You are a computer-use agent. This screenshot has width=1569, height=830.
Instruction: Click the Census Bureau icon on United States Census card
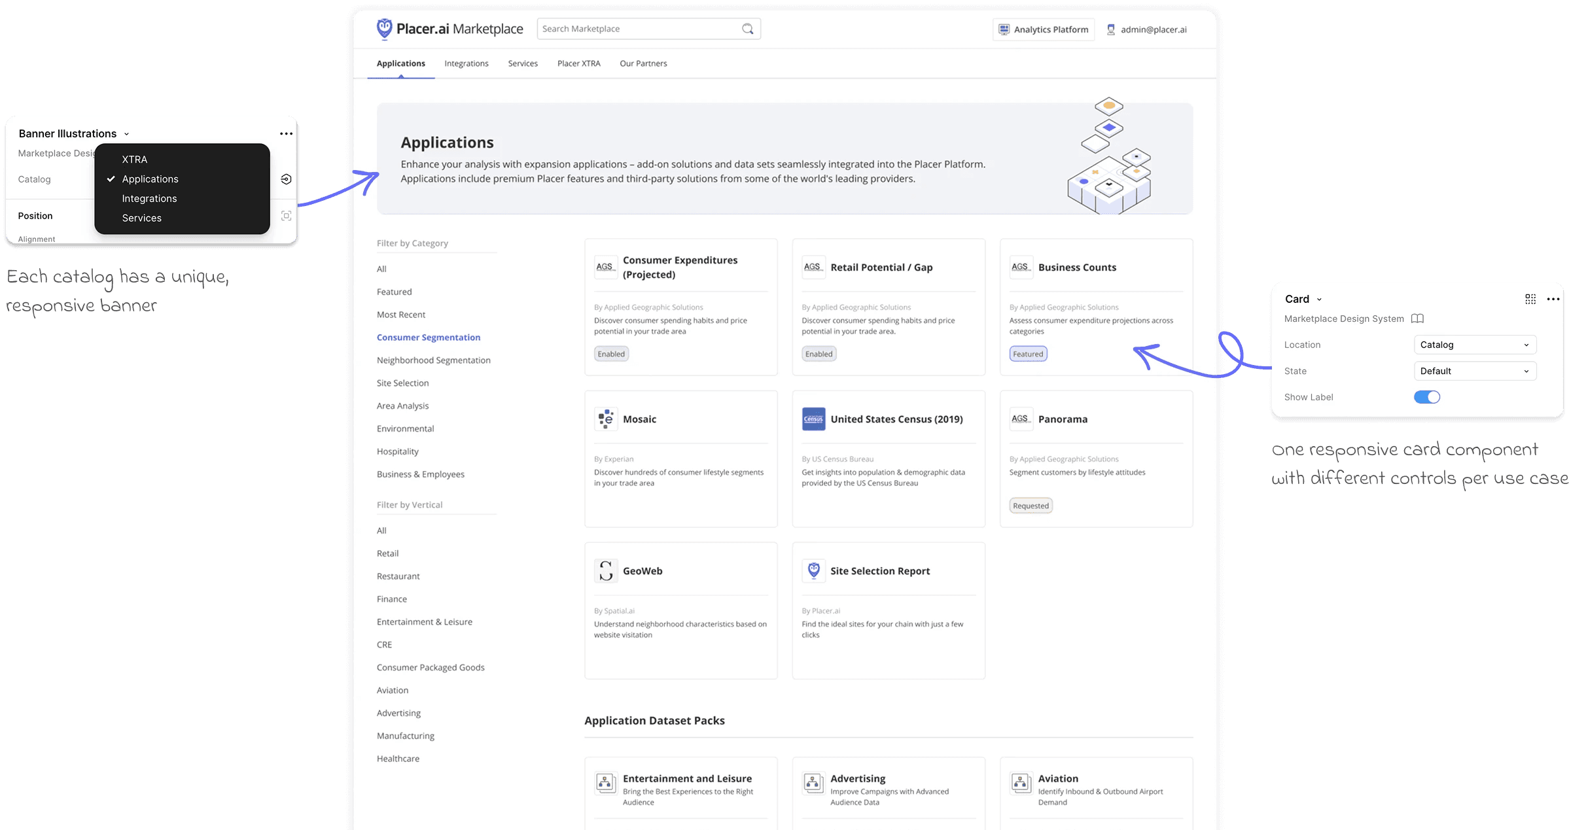pos(813,419)
